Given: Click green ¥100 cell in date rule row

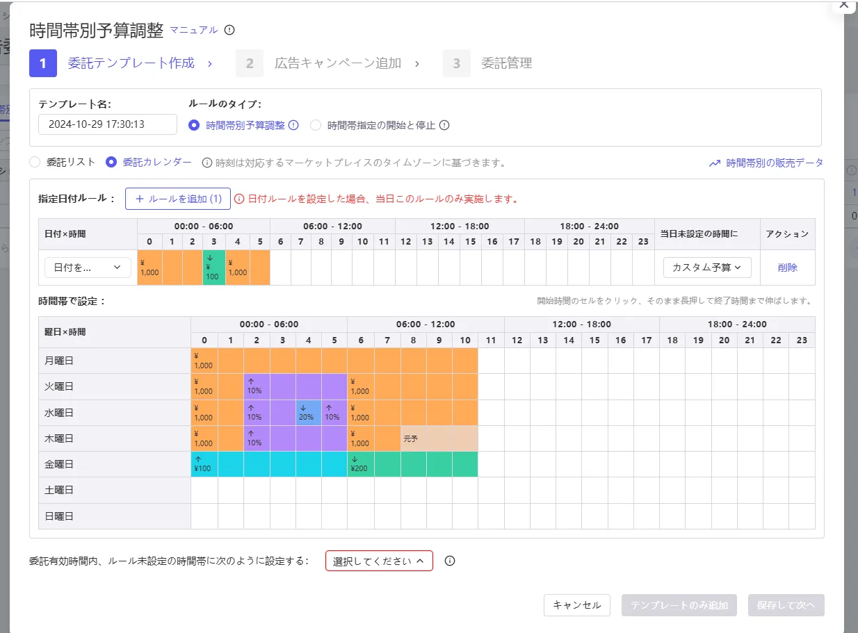Looking at the screenshot, I should [x=214, y=268].
